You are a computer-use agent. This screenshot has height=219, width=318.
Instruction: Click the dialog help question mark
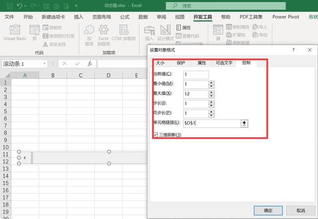(293, 50)
